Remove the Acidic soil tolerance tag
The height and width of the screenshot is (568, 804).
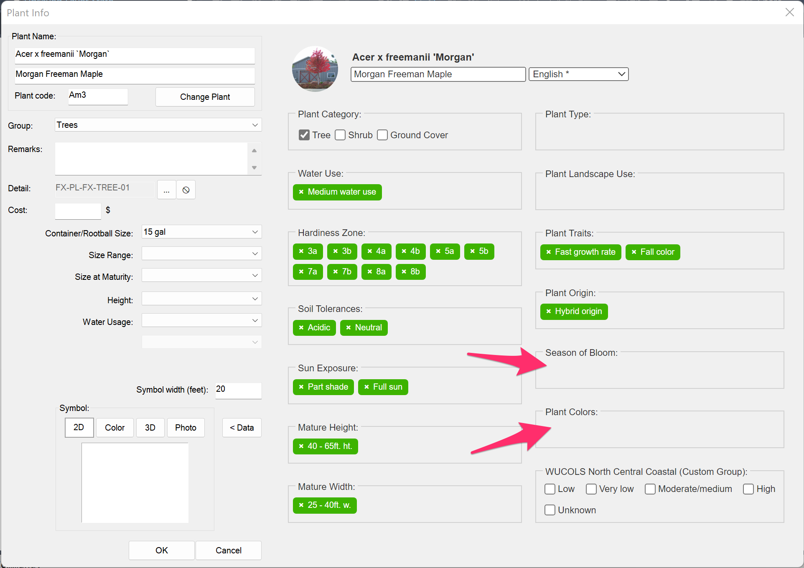pos(301,328)
